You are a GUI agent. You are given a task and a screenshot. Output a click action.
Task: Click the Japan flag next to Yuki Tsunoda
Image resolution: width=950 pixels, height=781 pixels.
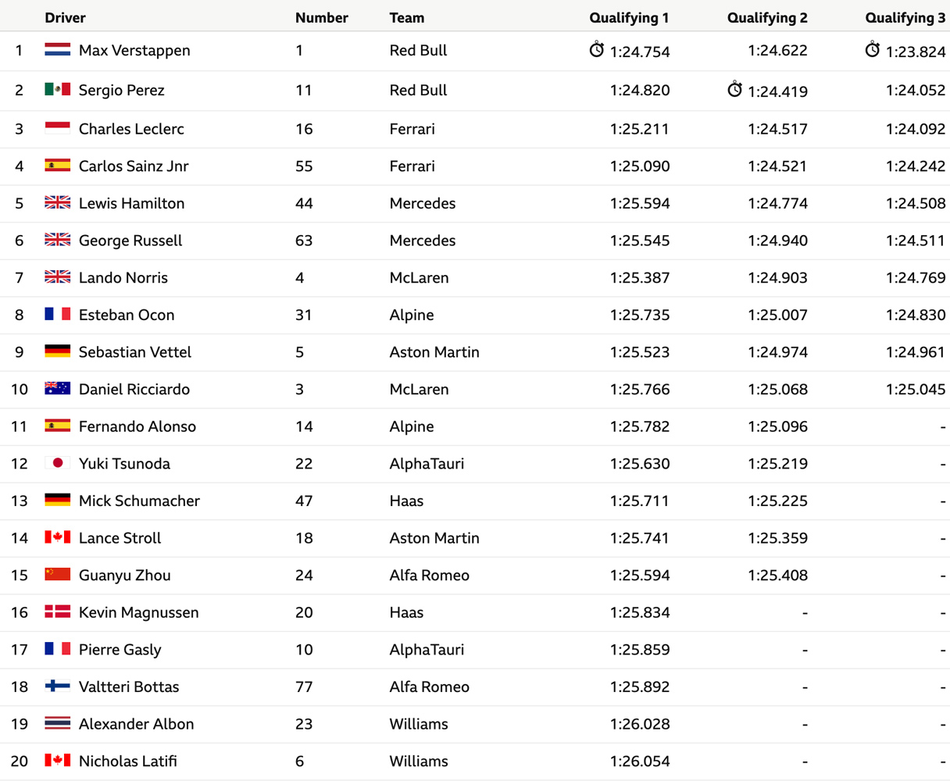click(x=58, y=463)
